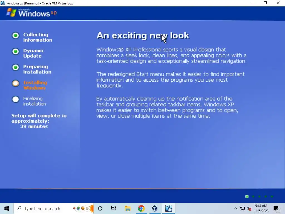Image resolution: width=285 pixels, height=214 pixels.
Task: Open Google Chrome from the taskbar
Action: (141, 208)
